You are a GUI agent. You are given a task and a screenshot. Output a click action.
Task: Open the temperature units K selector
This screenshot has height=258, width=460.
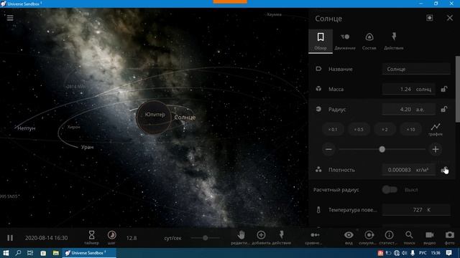pyautogui.click(x=429, y=210)
